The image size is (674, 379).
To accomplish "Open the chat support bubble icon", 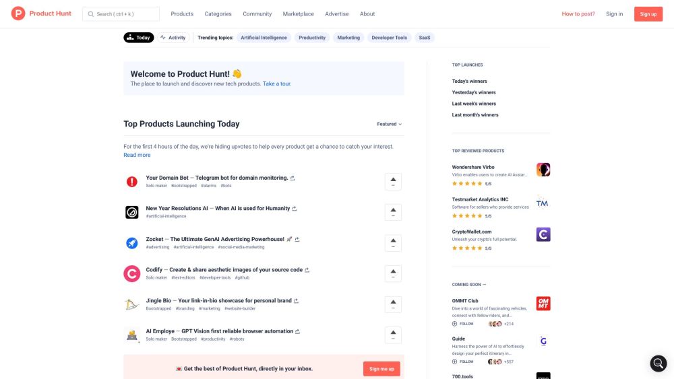I will pyautogui.click(x=658, y=364).
